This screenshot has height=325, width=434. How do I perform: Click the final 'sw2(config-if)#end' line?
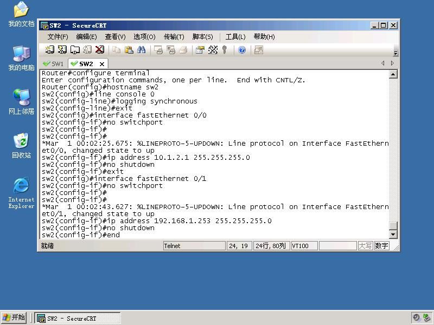pos(80,235)
